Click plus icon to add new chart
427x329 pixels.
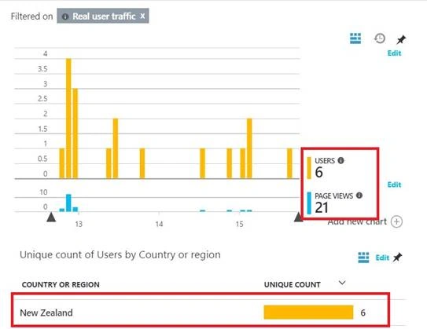click(396, 221)
